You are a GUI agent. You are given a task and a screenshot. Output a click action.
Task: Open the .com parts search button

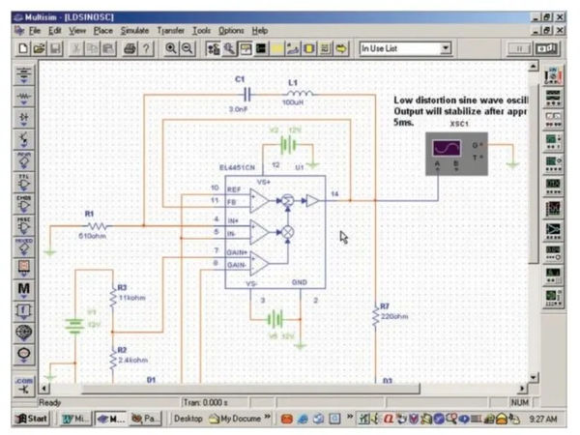click(x=24, y=385)
